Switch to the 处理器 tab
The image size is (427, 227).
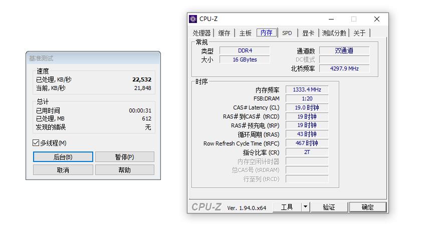click(202, 33)
